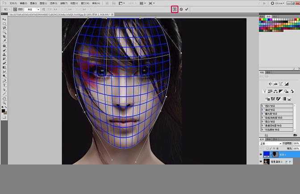Open the warp style dropdown 自定
Image resolution: width=300 pixels, height=194 pixels.
[32, 9]
